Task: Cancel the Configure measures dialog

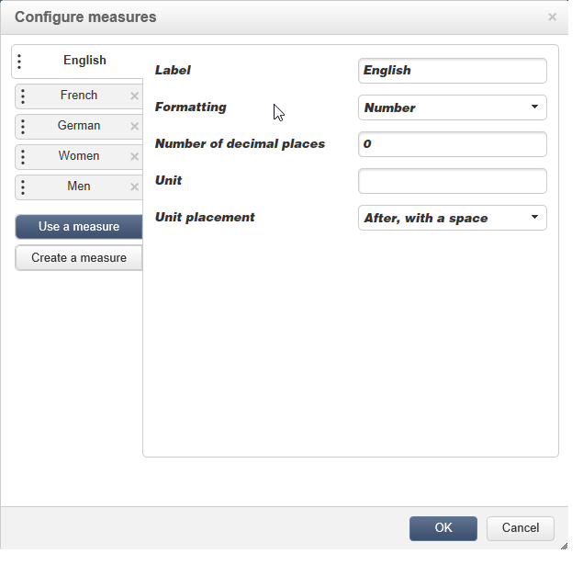Action: tap(521, 528)
